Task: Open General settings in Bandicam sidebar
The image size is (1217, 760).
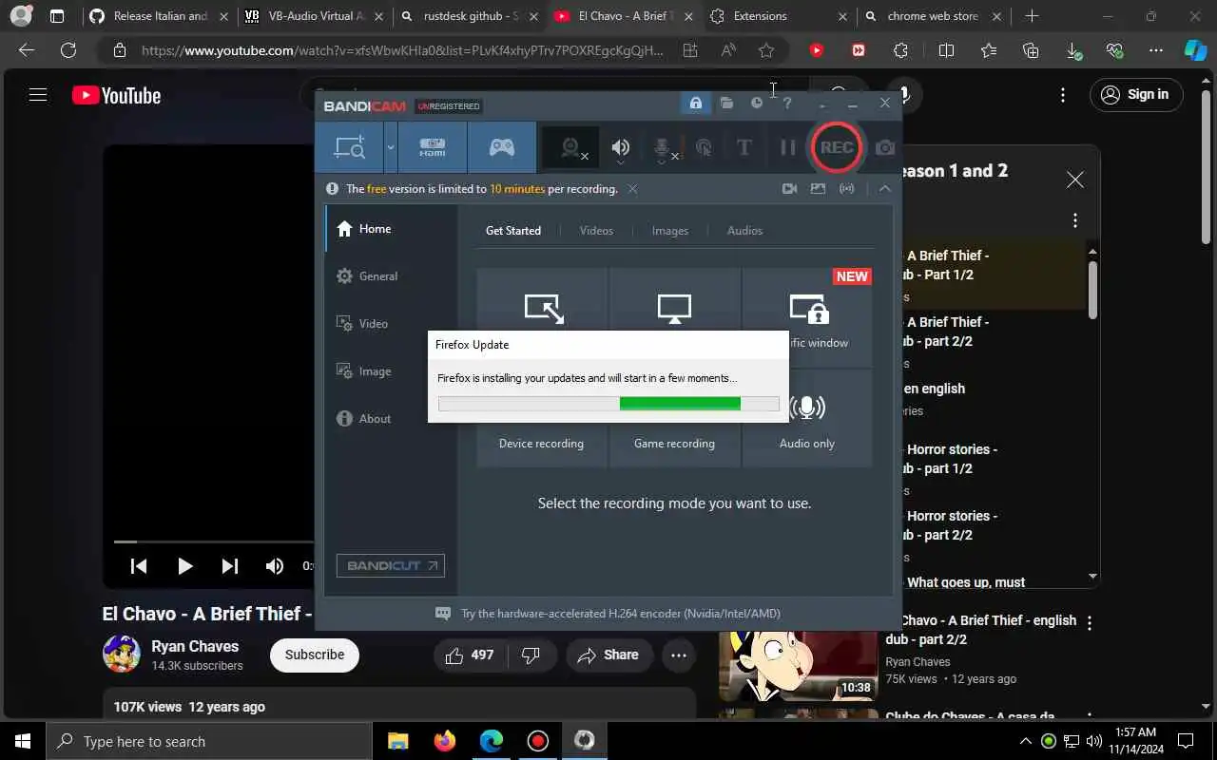Action: click(391, 276)
